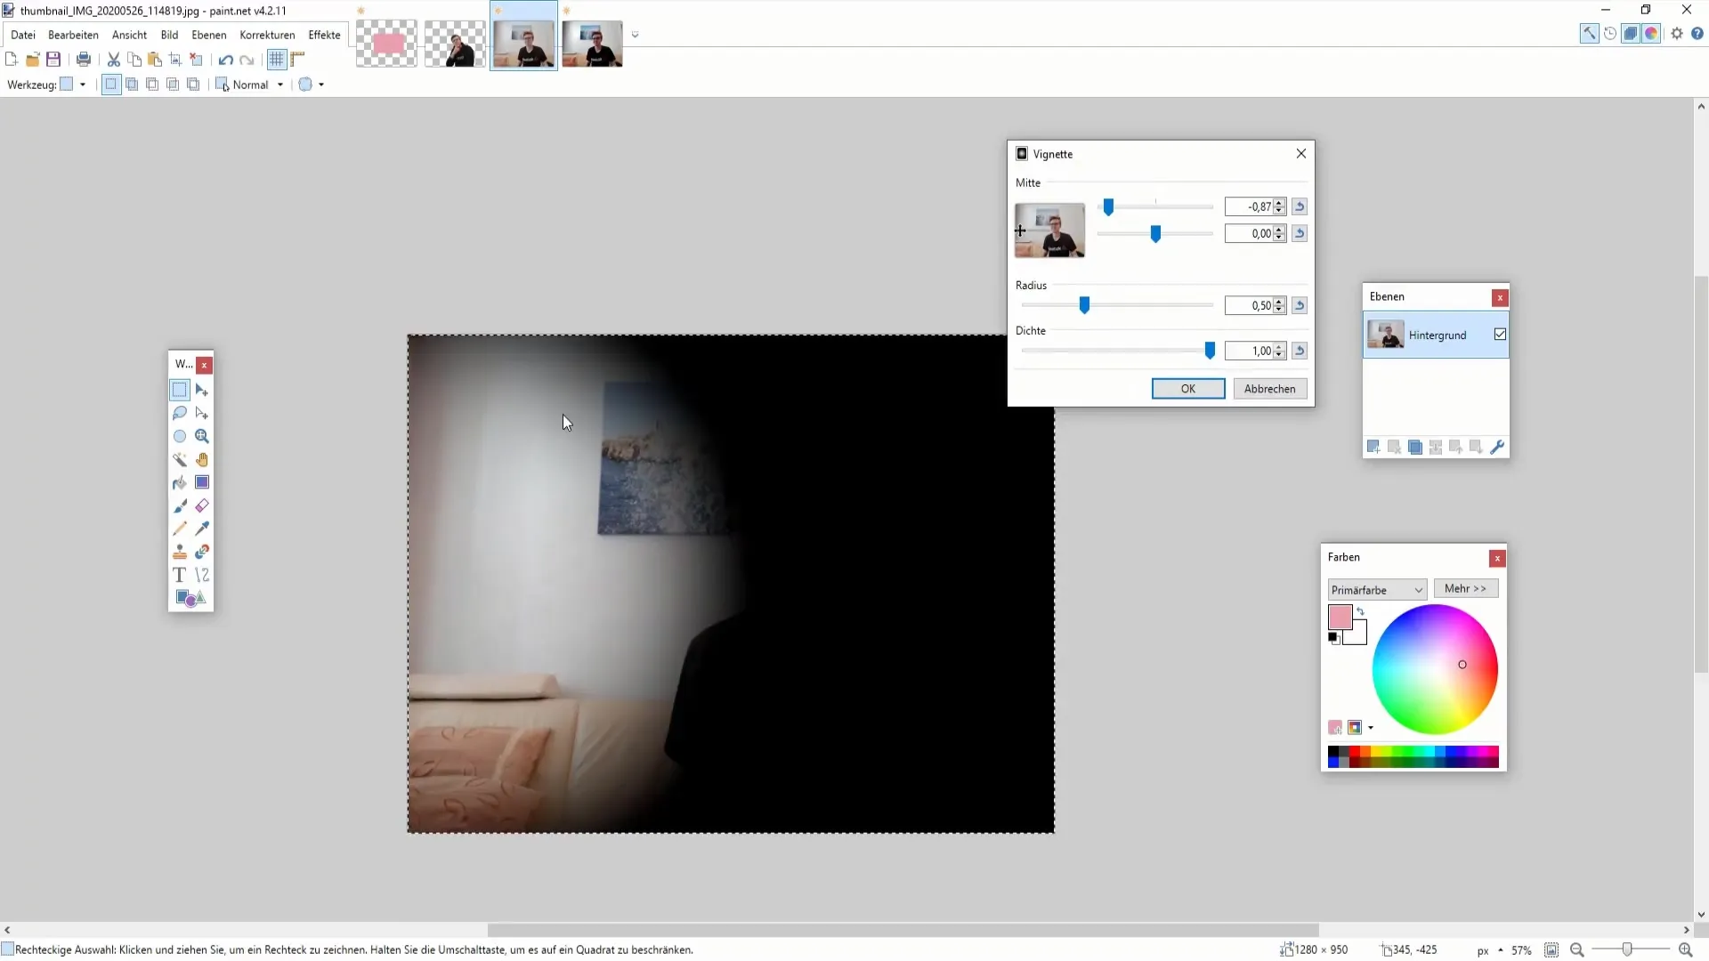Select the Move tool
Viewport: 1709px width, 961px height.
pyautogui.click(x=203, y=390)
